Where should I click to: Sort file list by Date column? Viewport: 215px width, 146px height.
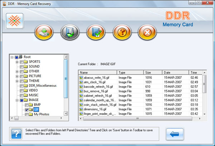[176, 72]
